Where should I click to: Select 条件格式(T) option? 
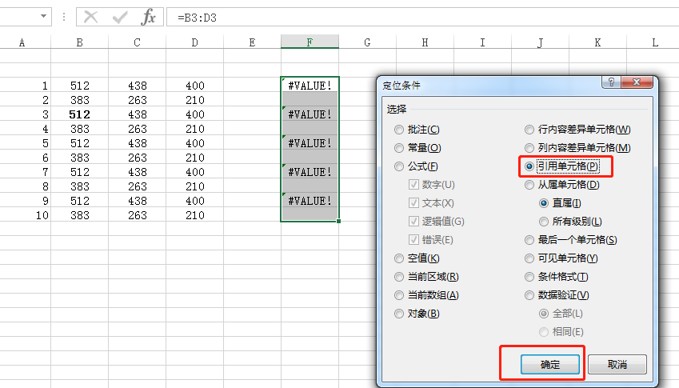tap(557, 277)
